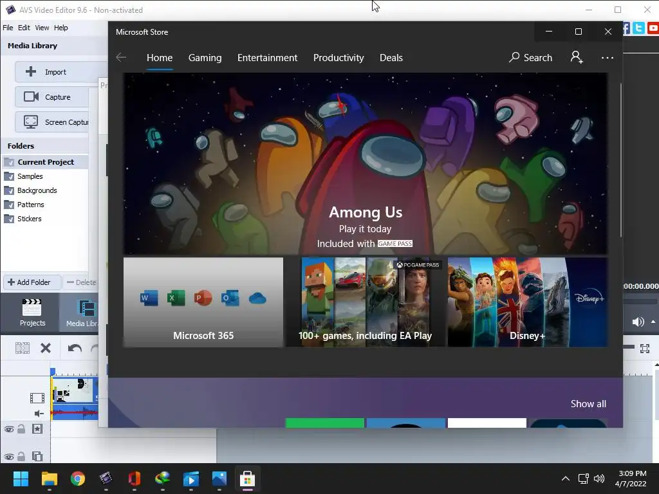Click the AVS fullscreen preview icon

click(x=645, y=348)
